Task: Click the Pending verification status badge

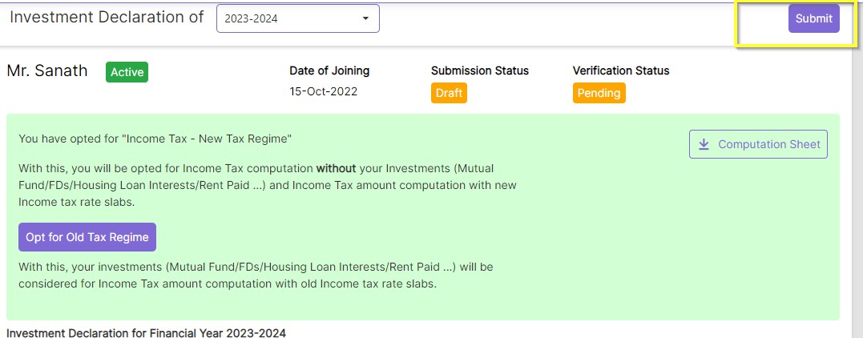Action: click(599, 93)
